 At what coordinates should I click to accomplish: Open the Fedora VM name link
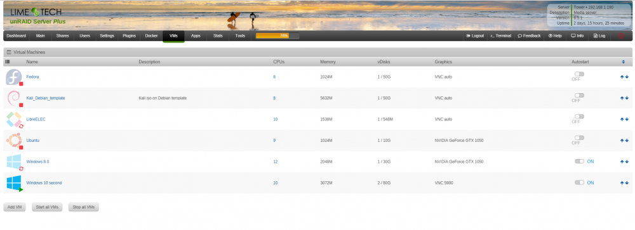pyautogui.click(x=33, y=77)
